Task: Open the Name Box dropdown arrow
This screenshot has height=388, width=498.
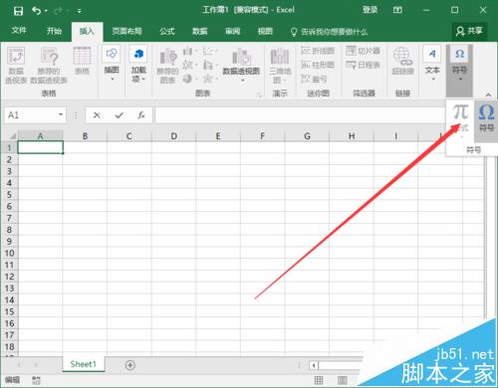Action: (x=61, y=114)
